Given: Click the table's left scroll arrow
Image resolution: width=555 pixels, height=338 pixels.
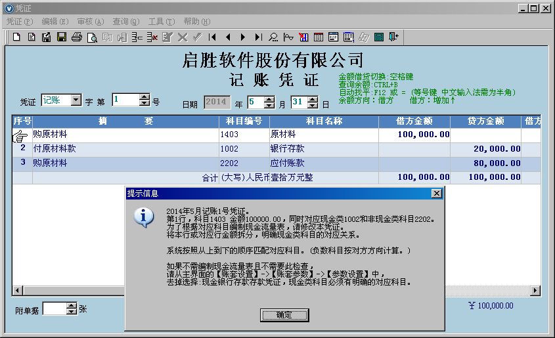Looking at the screenshot, I should [x=17, y=291].
